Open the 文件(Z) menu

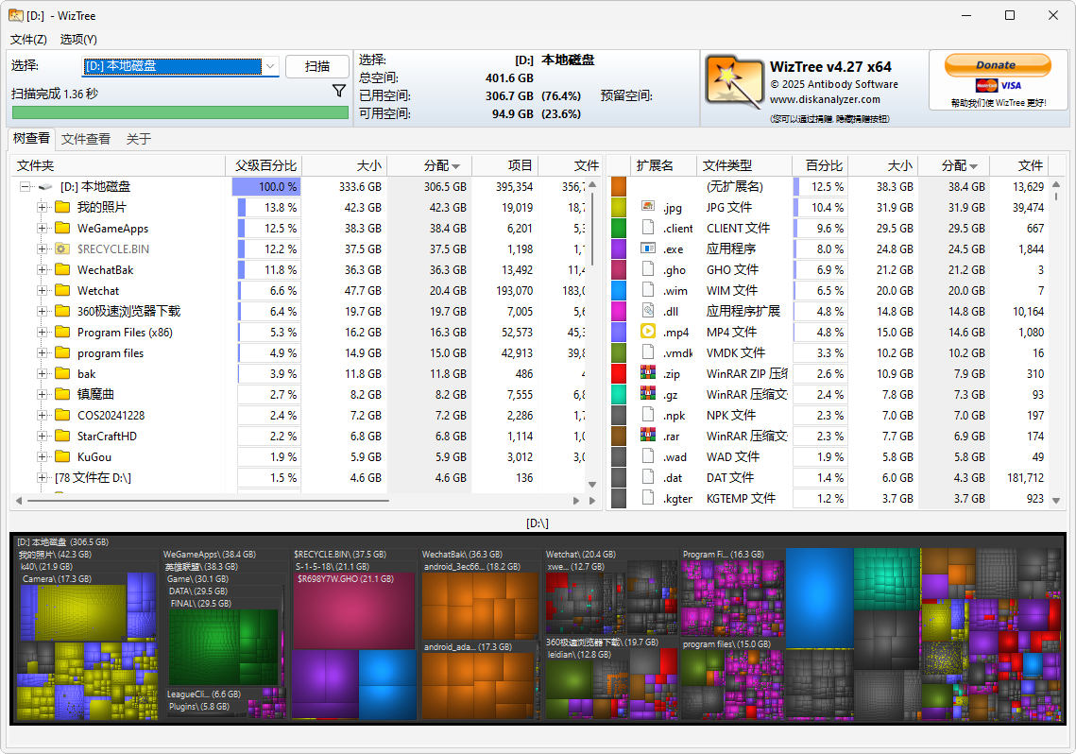click(x=28, y=39)
